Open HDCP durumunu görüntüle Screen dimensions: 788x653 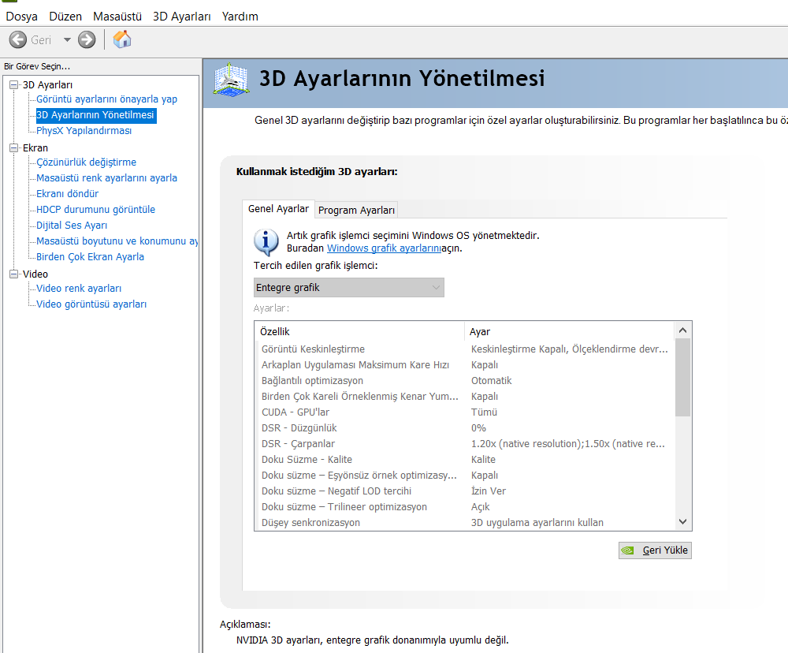coord(95,210)
